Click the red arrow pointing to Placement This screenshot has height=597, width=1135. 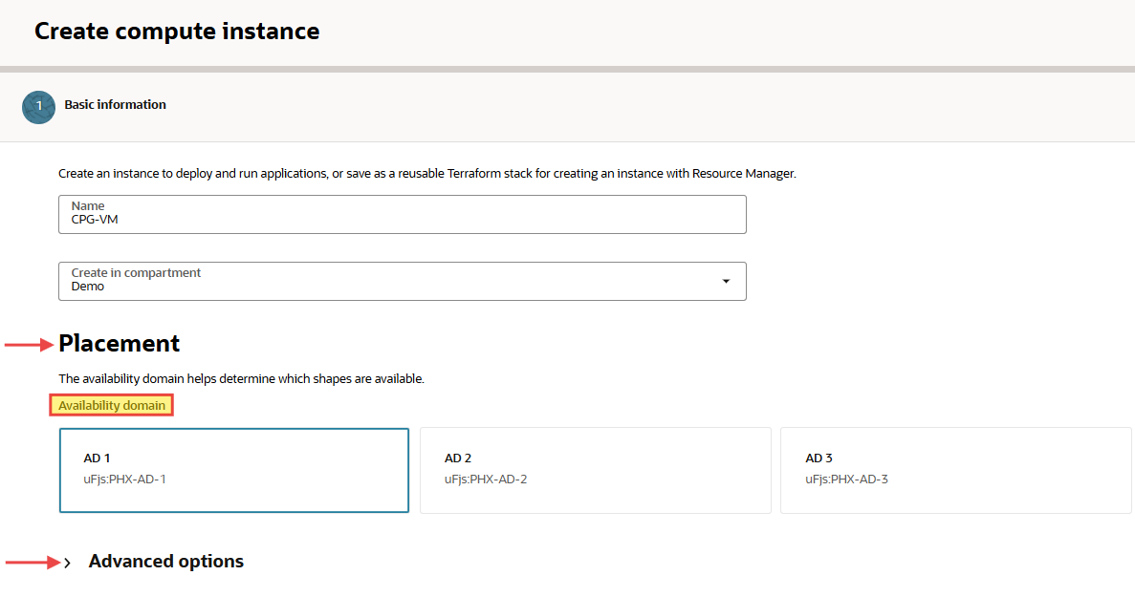point(30,345)
